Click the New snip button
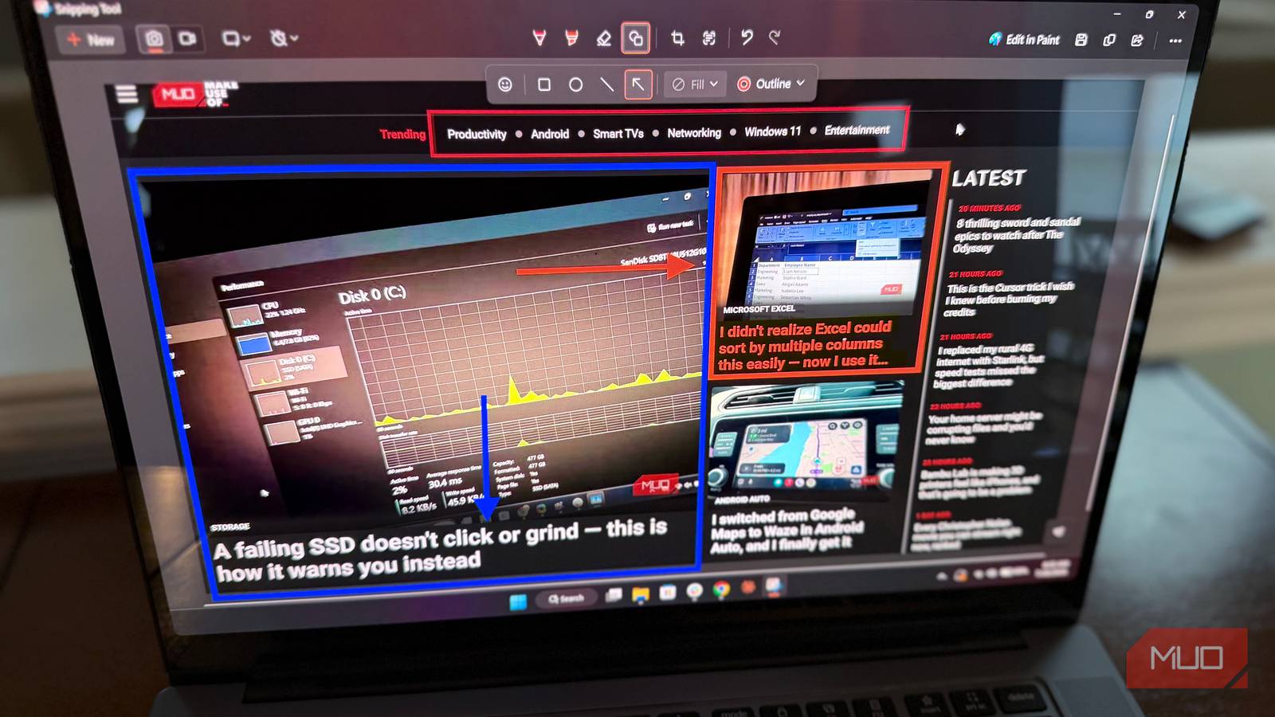The height and width of the screenshot is (717, 1275). [x=90, y=40]
